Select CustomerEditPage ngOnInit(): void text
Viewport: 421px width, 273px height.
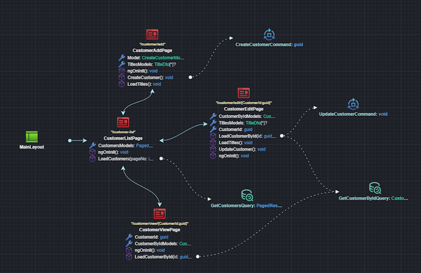coord(234,155)
